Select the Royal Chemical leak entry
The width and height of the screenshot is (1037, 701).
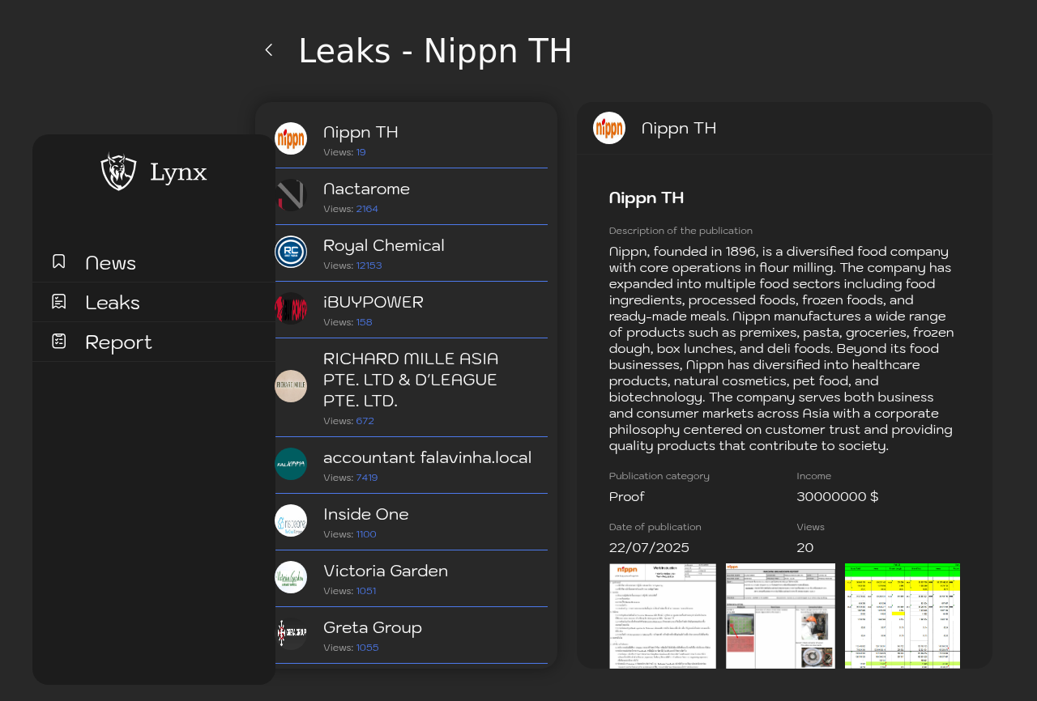[411, 253]
